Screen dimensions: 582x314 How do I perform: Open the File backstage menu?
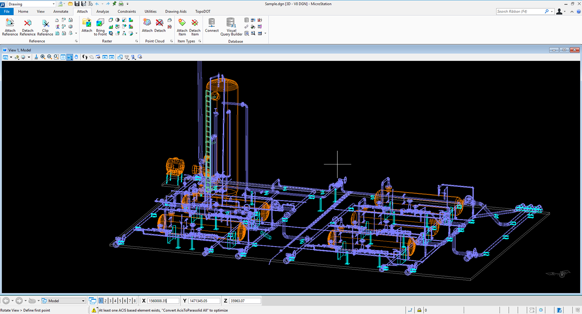click(7, 11)
